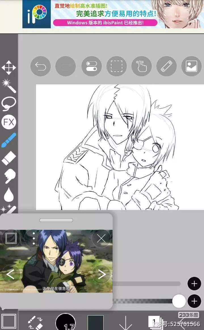Select the Blur droplet tool
The height and width of the screenshot is (330, 204).
pos(9,194)
